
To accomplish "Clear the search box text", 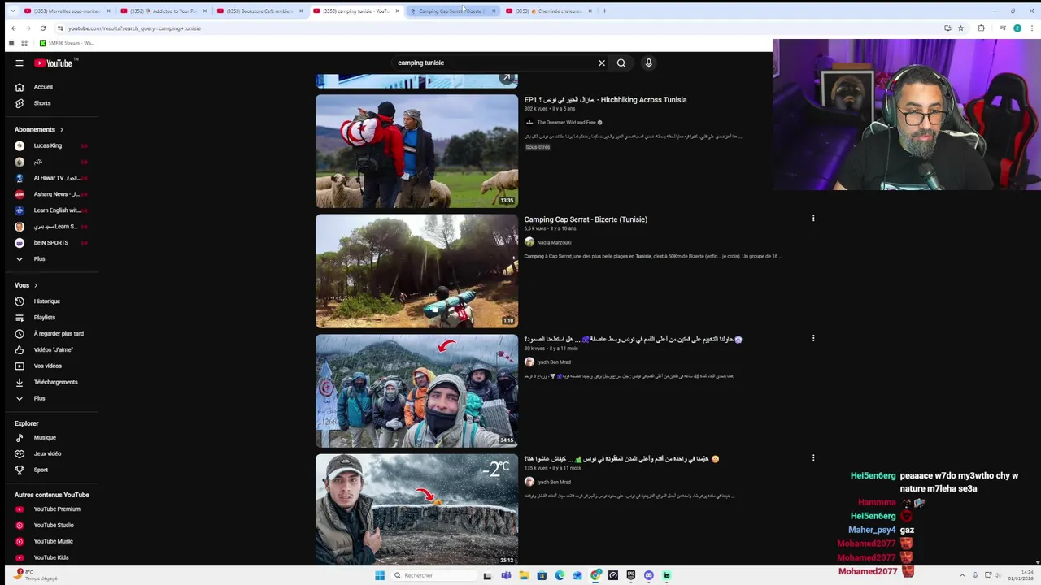I will (x=602, y=63).
